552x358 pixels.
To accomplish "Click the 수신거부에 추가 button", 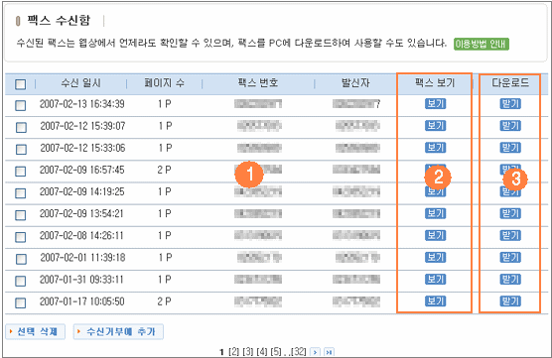I will click(118, 331).
